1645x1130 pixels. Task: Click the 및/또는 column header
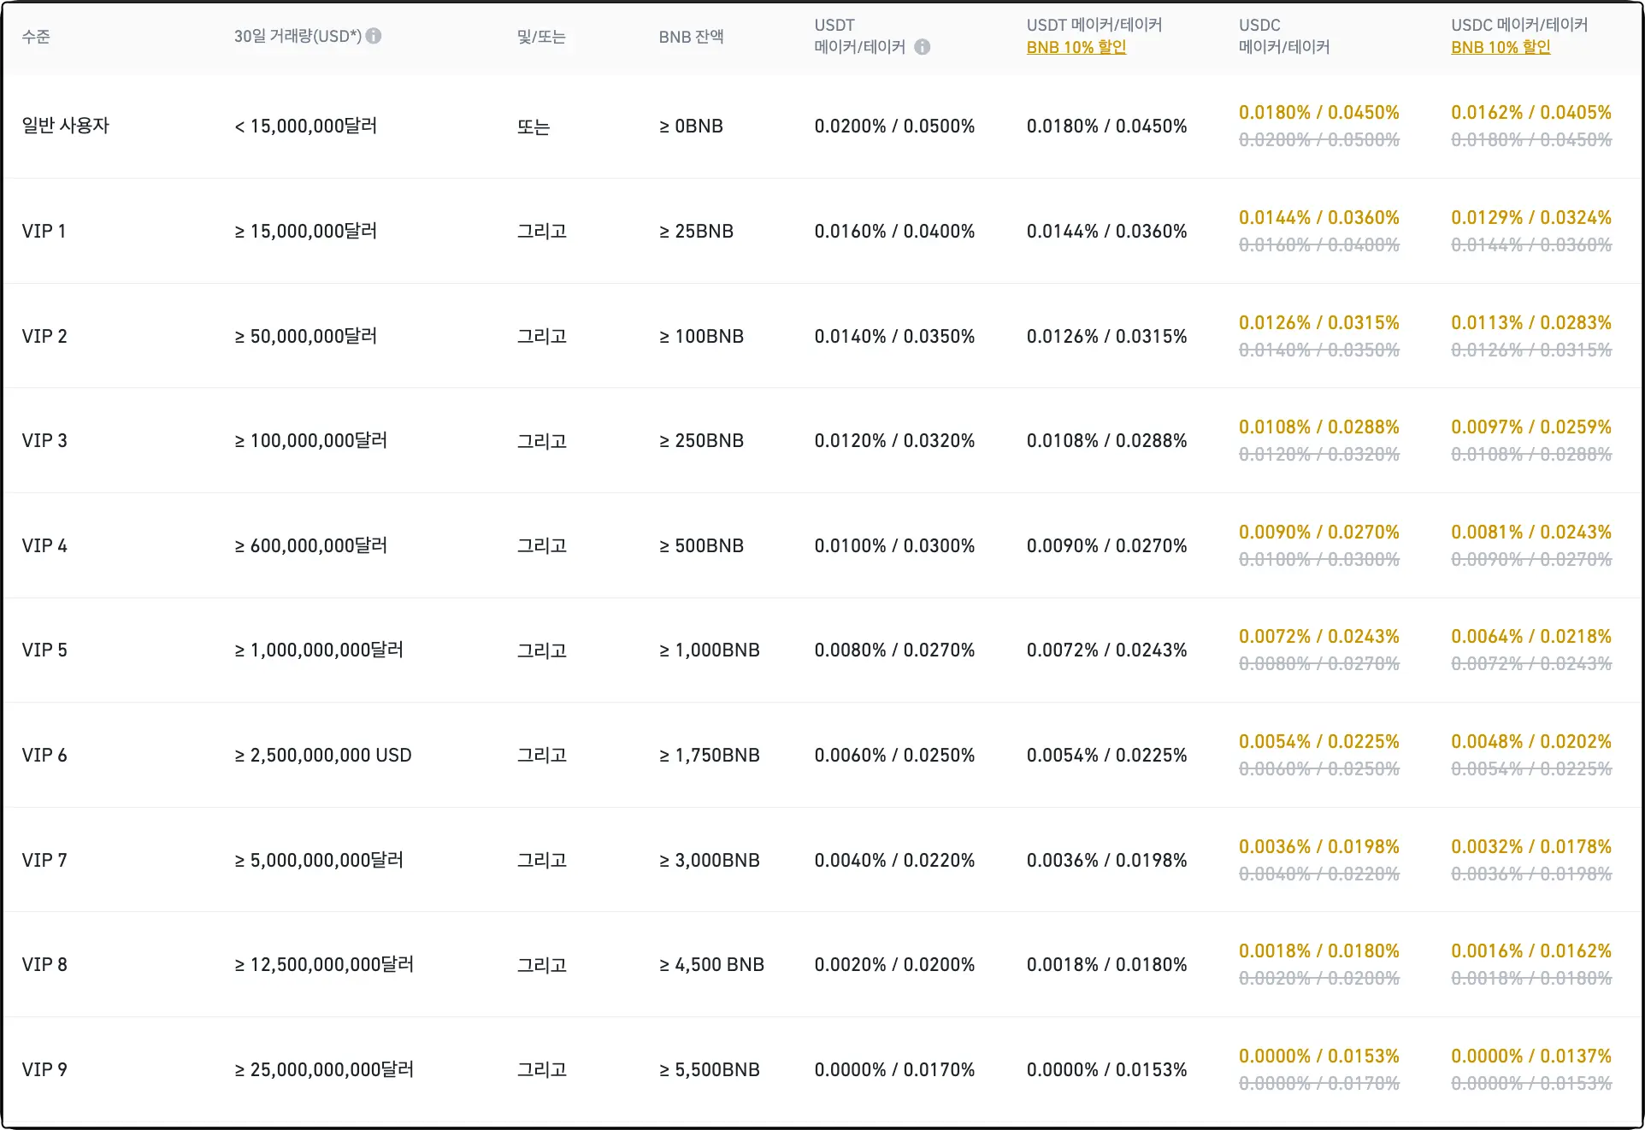(x=541, y=37)
